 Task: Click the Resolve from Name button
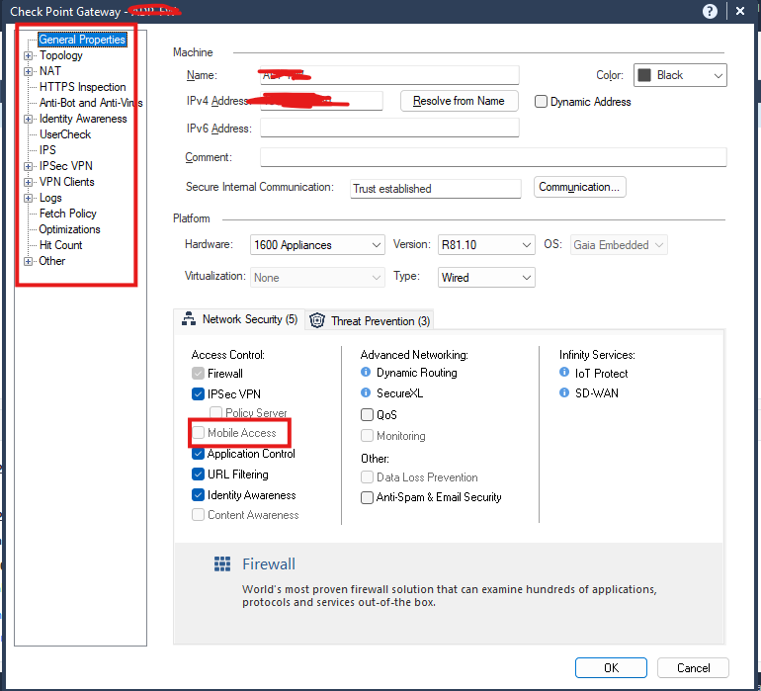(460, 101)
